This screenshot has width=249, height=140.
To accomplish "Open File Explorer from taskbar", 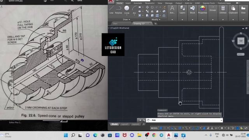I will point(139,135).
